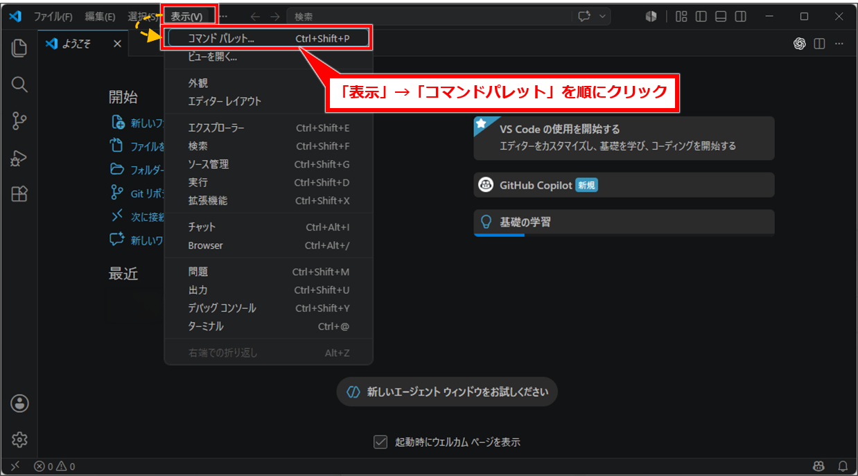Click the 検索 box in the title bar
This screenshot has height=476, width=858.
coord(428,16)
